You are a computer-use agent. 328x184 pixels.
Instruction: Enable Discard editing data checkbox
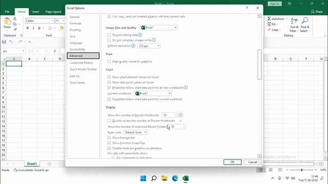point(109,35)
